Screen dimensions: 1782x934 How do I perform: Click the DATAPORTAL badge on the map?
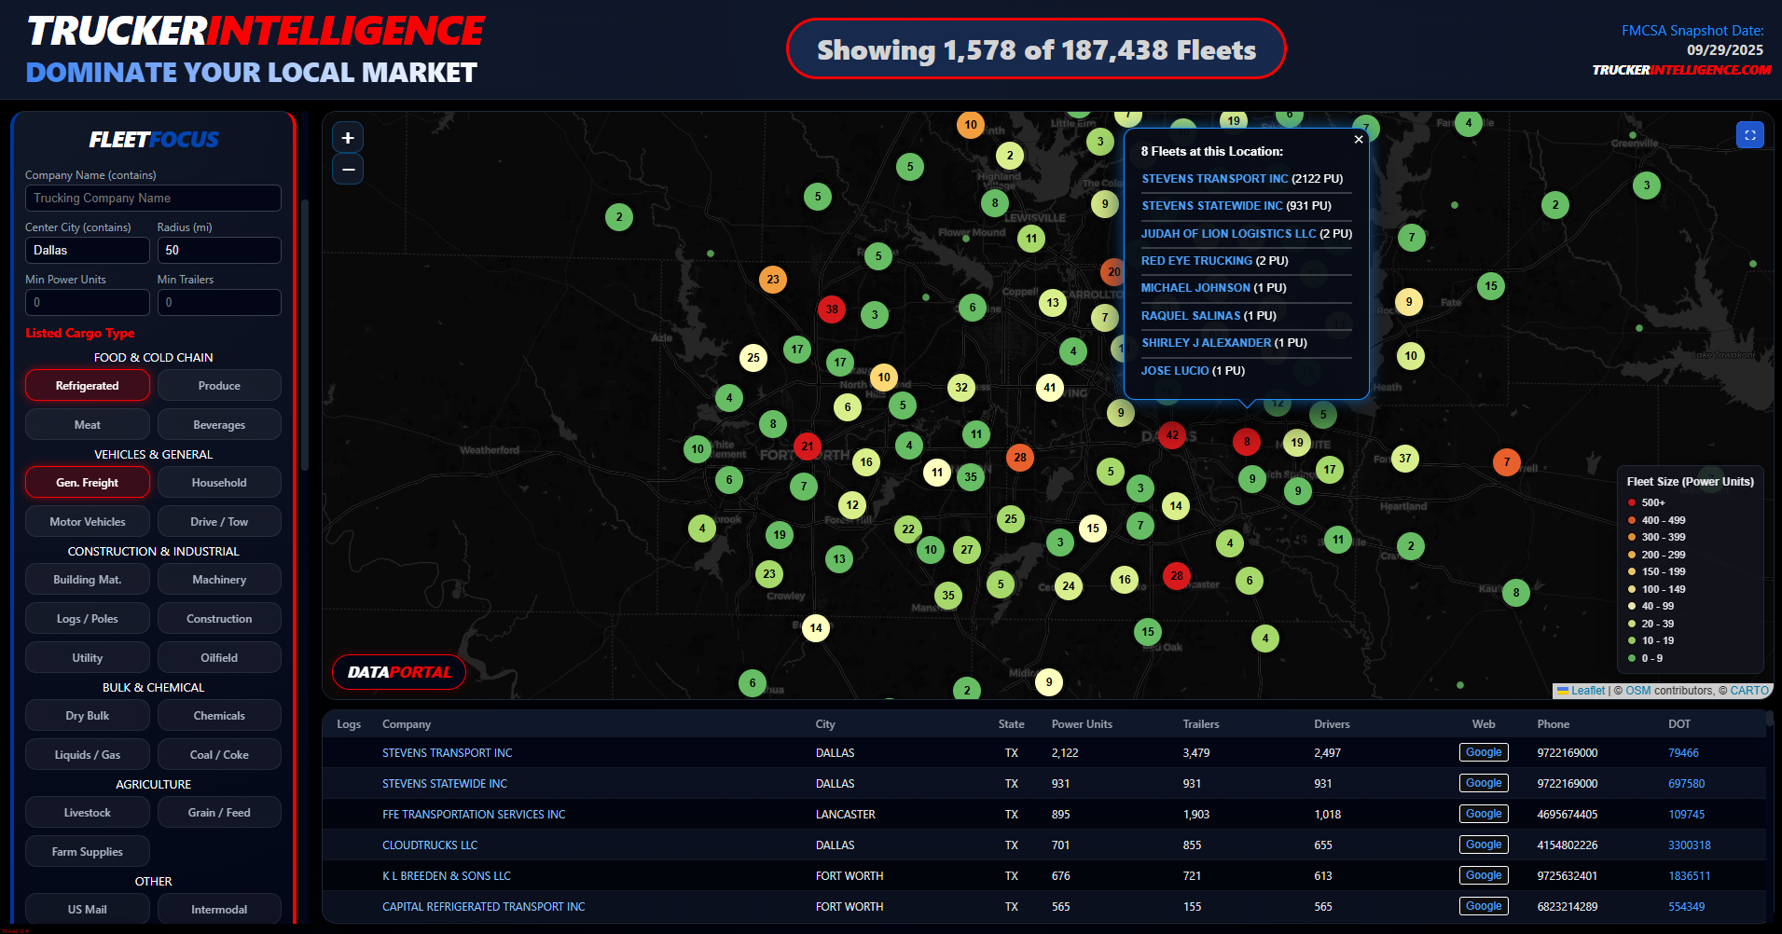point(398,671)
